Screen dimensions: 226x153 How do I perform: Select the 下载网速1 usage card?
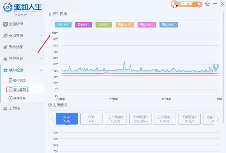tap(189, 119)
